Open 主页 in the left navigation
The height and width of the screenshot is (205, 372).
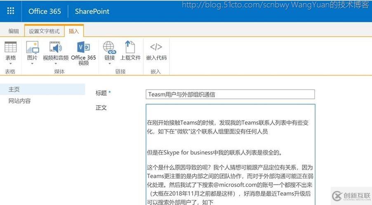click(42, 89)
